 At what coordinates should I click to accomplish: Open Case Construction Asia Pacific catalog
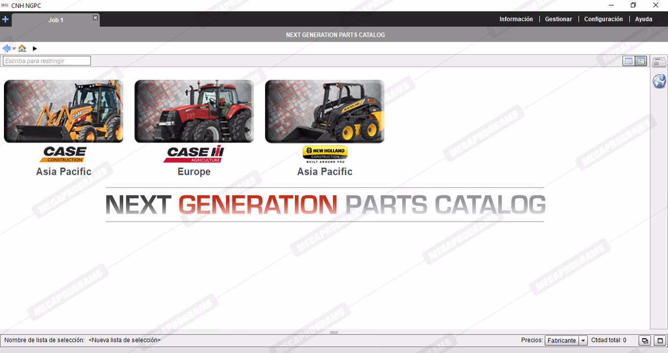point(64,112)
